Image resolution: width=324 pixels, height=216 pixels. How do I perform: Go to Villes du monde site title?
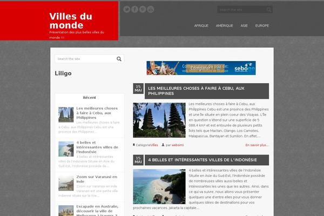pos(71,21)
